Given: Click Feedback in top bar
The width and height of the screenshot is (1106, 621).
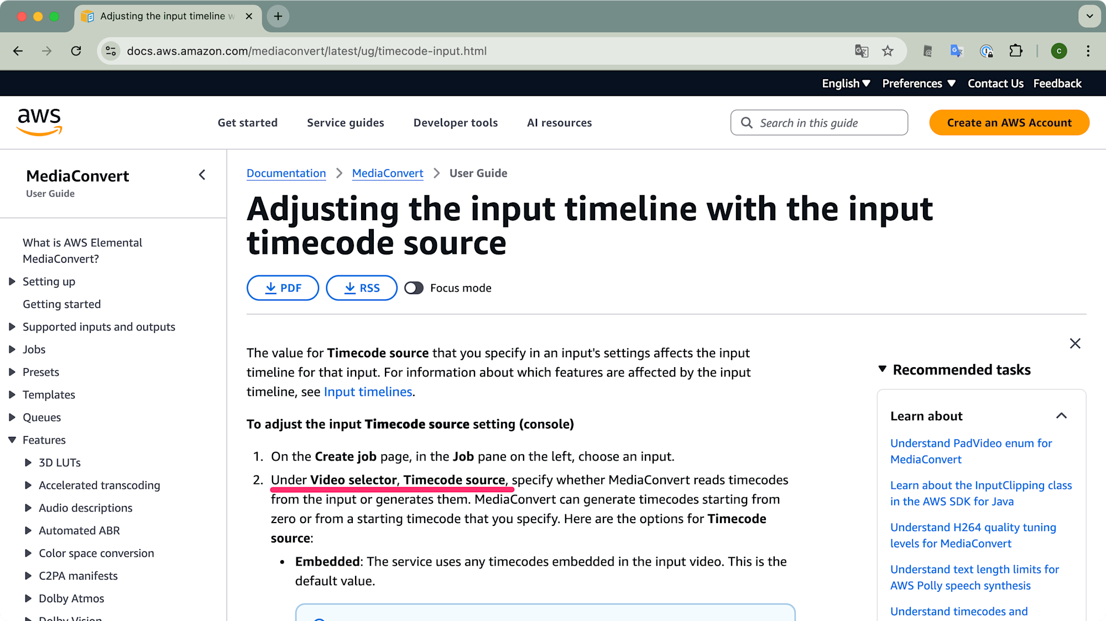Looking at the screenshot, I should pyautogui.click(x=1057, y=84).
